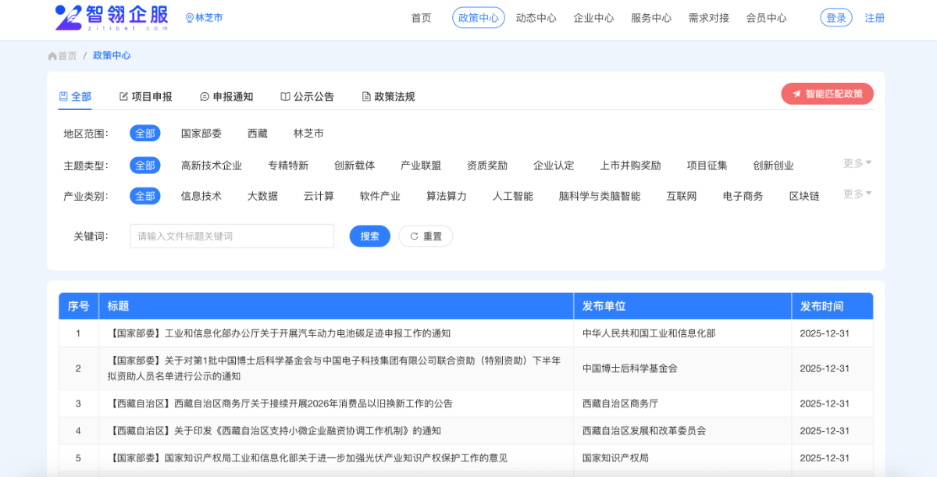Go to 服务中心 in navigation bar
Image resolution: width=937 pixels, height=477 pixels.
coord(651,18)
